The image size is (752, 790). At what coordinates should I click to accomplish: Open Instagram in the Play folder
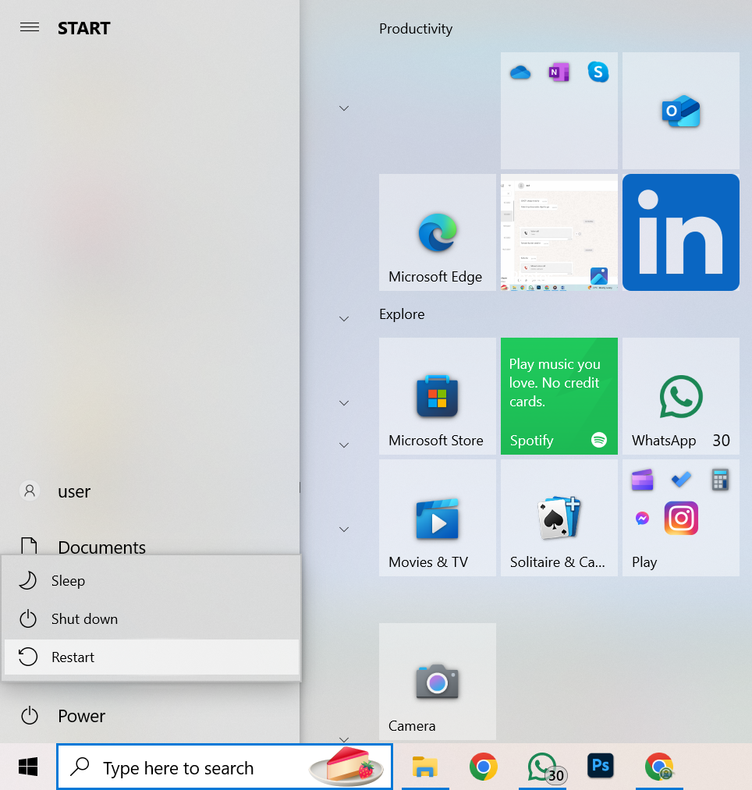[x=681, y=518]
